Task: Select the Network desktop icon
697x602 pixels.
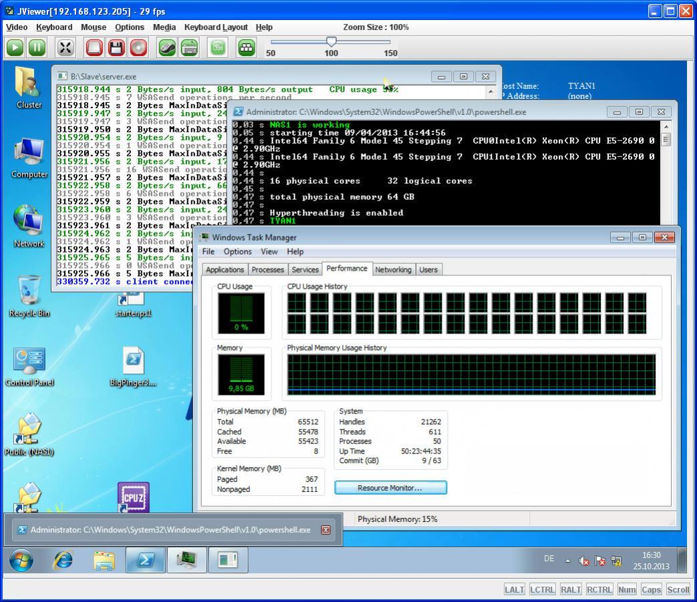Action: pos(29,226)
